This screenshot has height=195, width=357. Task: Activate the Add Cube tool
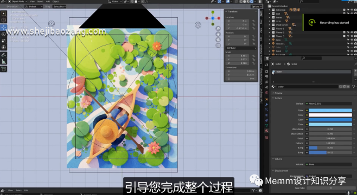pos(4,69)
